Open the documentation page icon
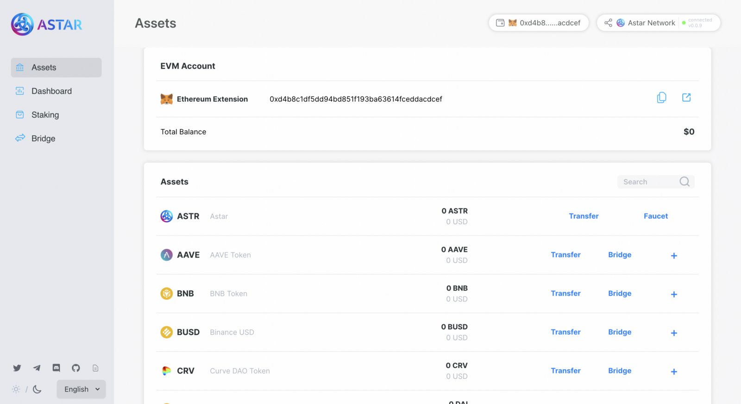This screenshot has height=404, width=741. [x=95, y=368]
